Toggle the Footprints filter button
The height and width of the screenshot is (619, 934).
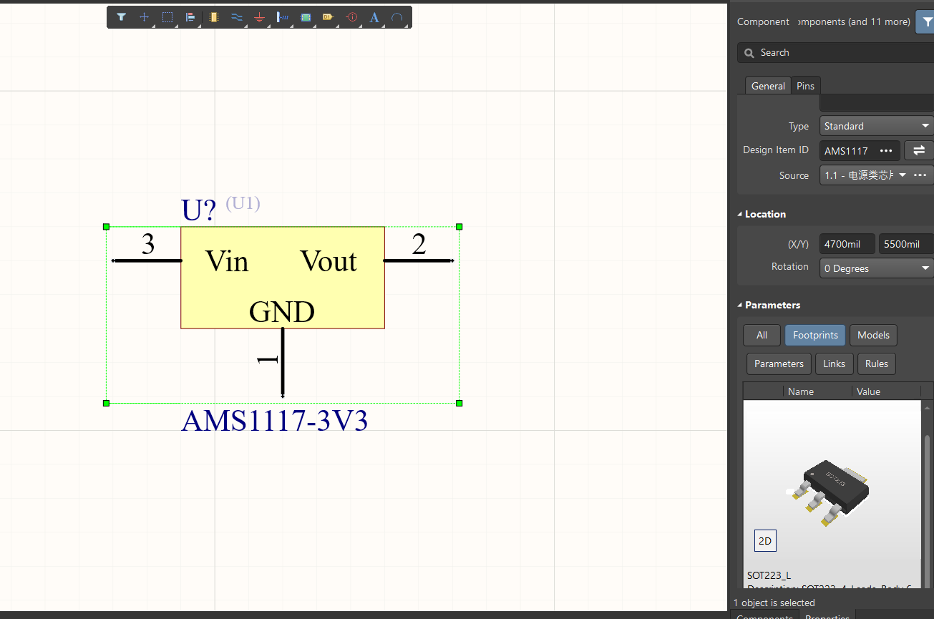tap(815, 335)
